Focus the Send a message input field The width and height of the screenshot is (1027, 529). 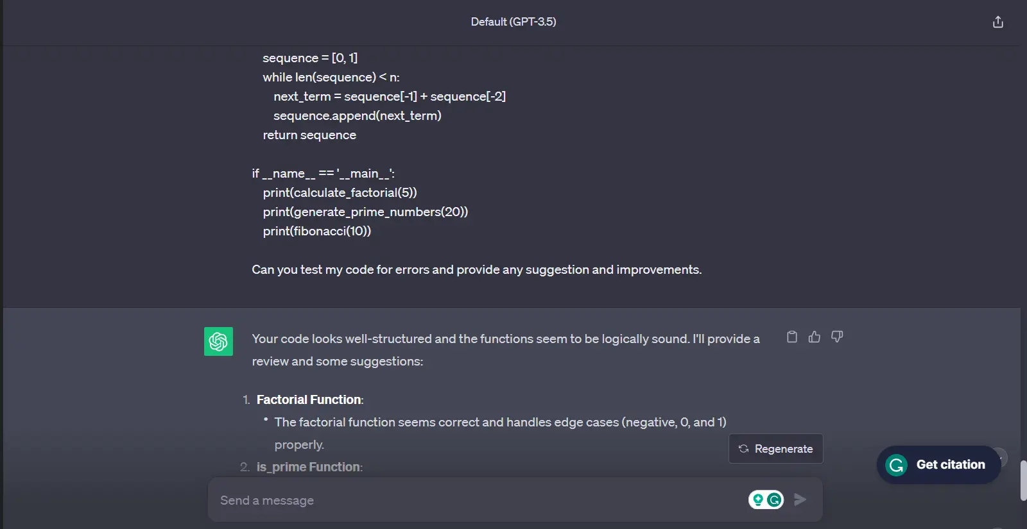[x=475, y=500]
